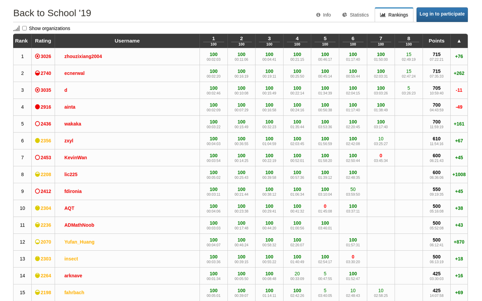Open fdironia's user page
The height and width of the screenshot is (301, 482).
pos(73,191)
